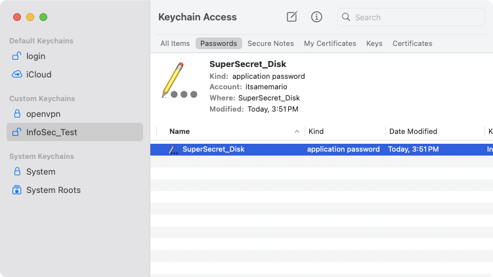Select the login keychain in sidebar
Screen dimensions: 493x277
click(35, 56)
